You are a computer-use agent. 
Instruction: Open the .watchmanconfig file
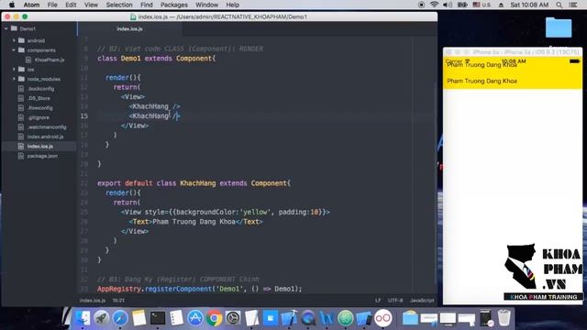pos(47,127)
